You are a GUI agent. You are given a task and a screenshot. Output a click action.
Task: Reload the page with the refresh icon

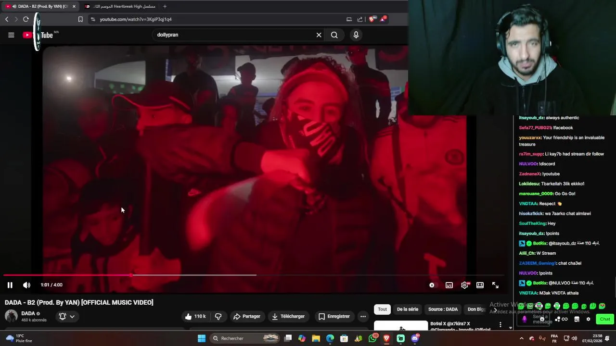coord(26,19)
